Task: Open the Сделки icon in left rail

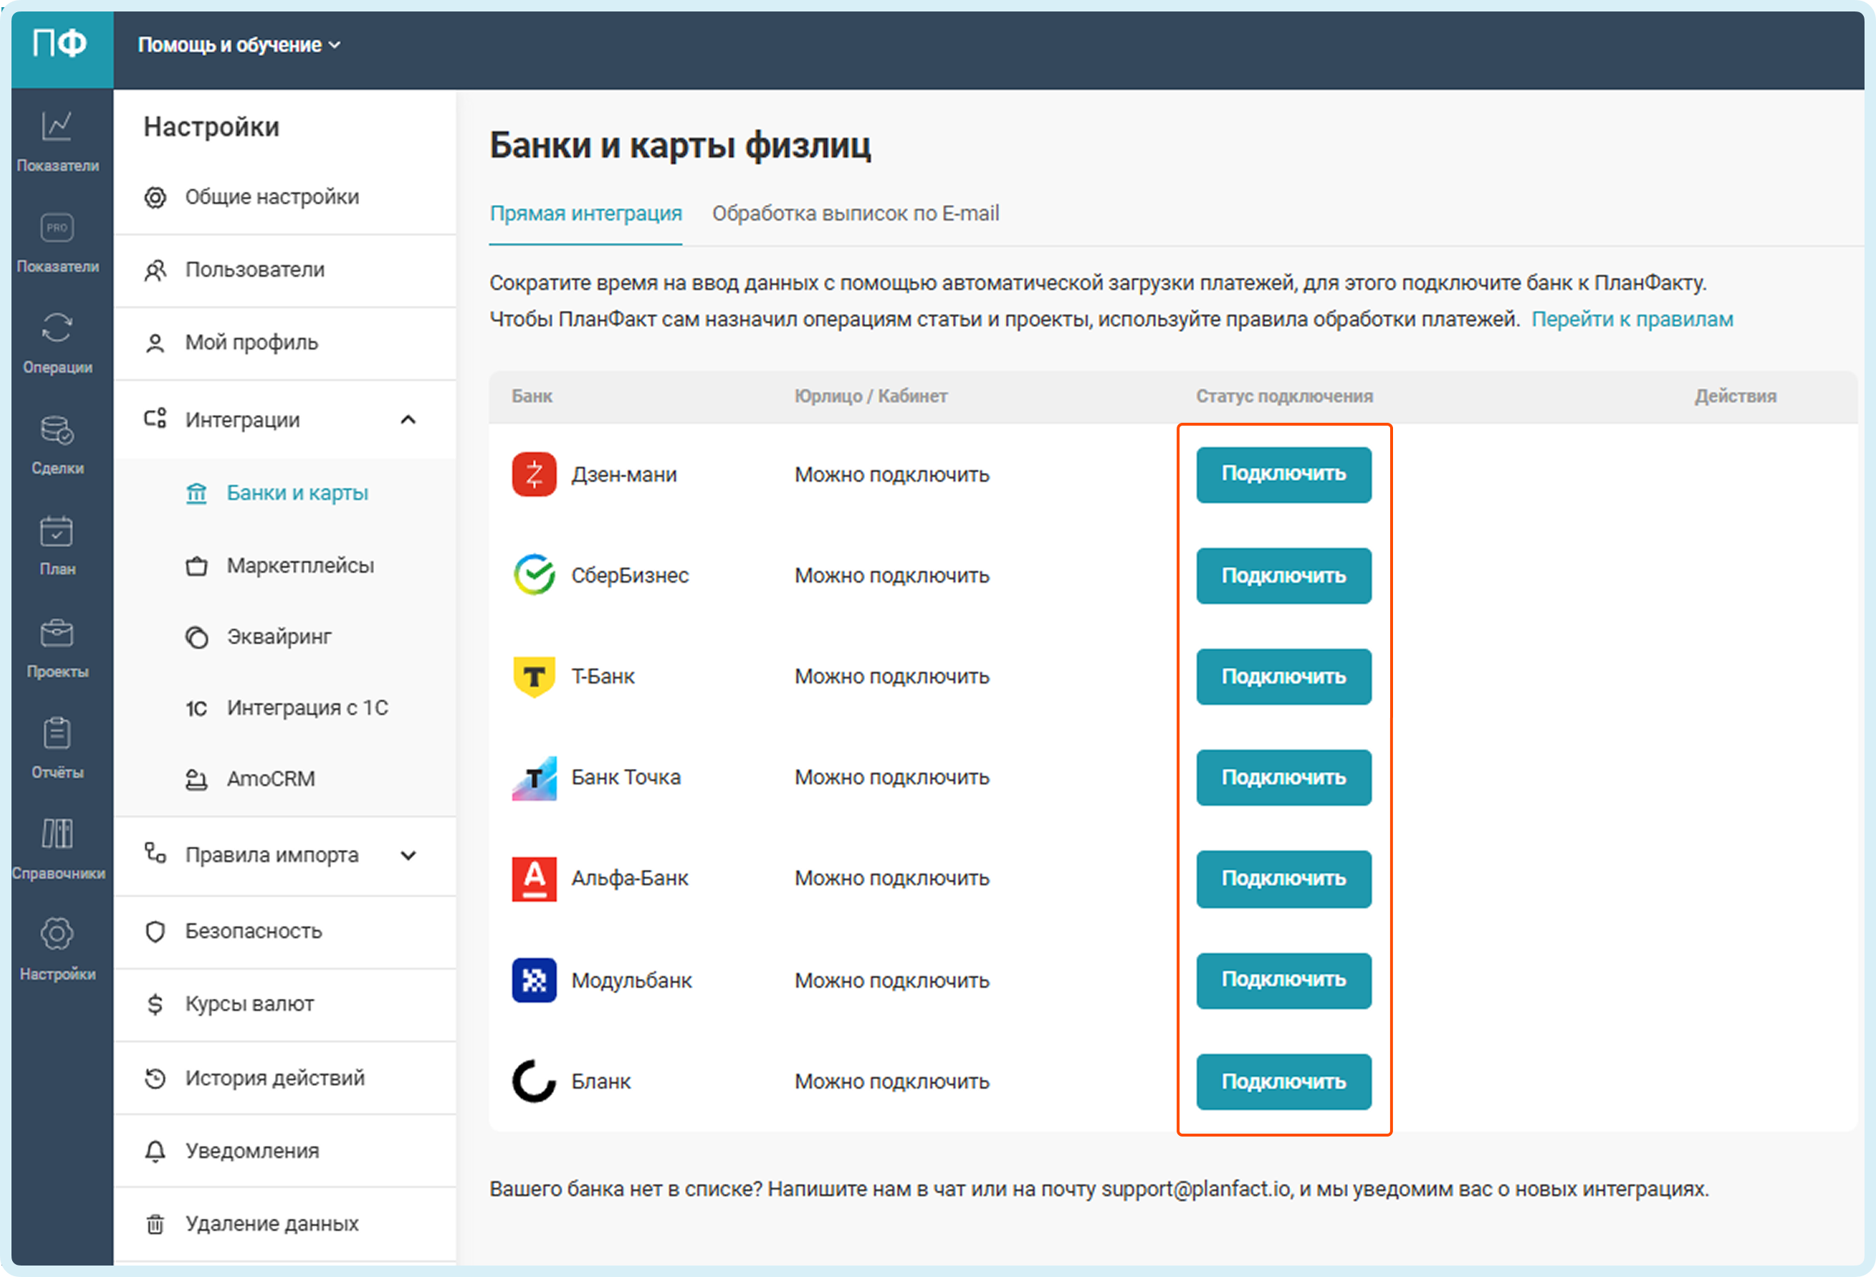Action: (57, 443)
